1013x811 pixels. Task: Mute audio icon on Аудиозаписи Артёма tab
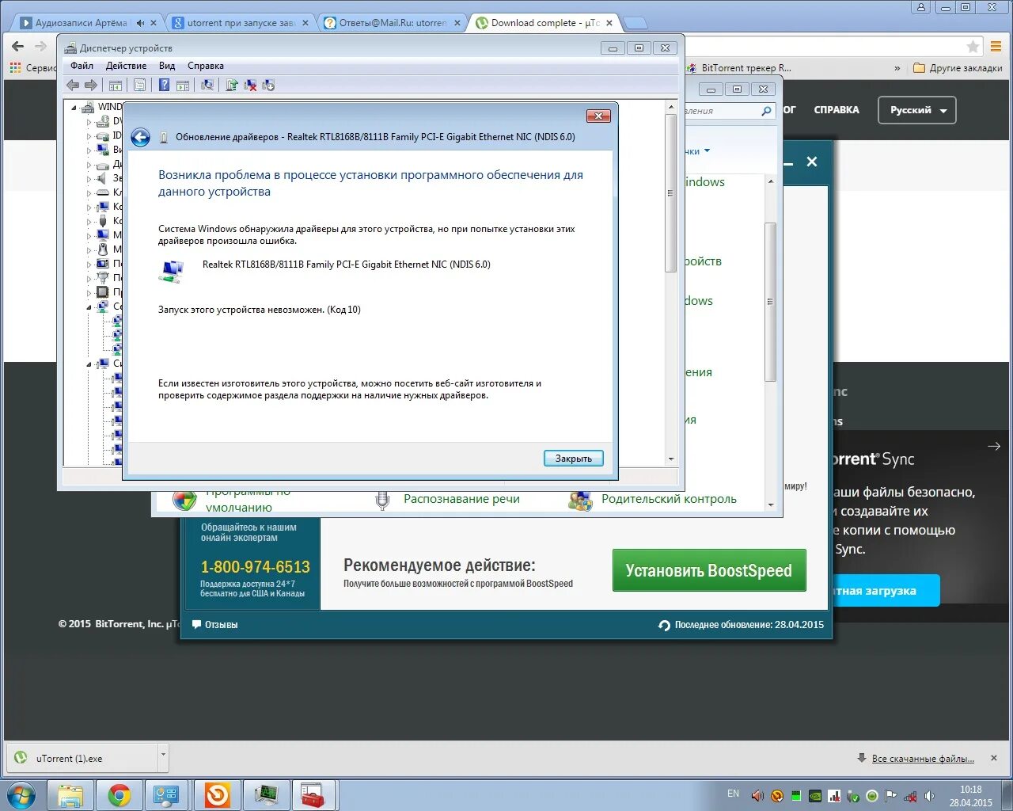click(141, 23)
